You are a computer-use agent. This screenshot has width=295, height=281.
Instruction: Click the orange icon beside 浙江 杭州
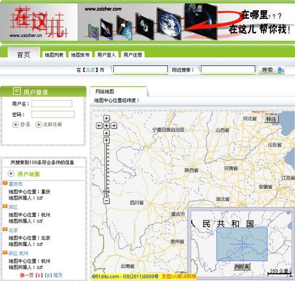pyautogui.click(x=5, y=253)
